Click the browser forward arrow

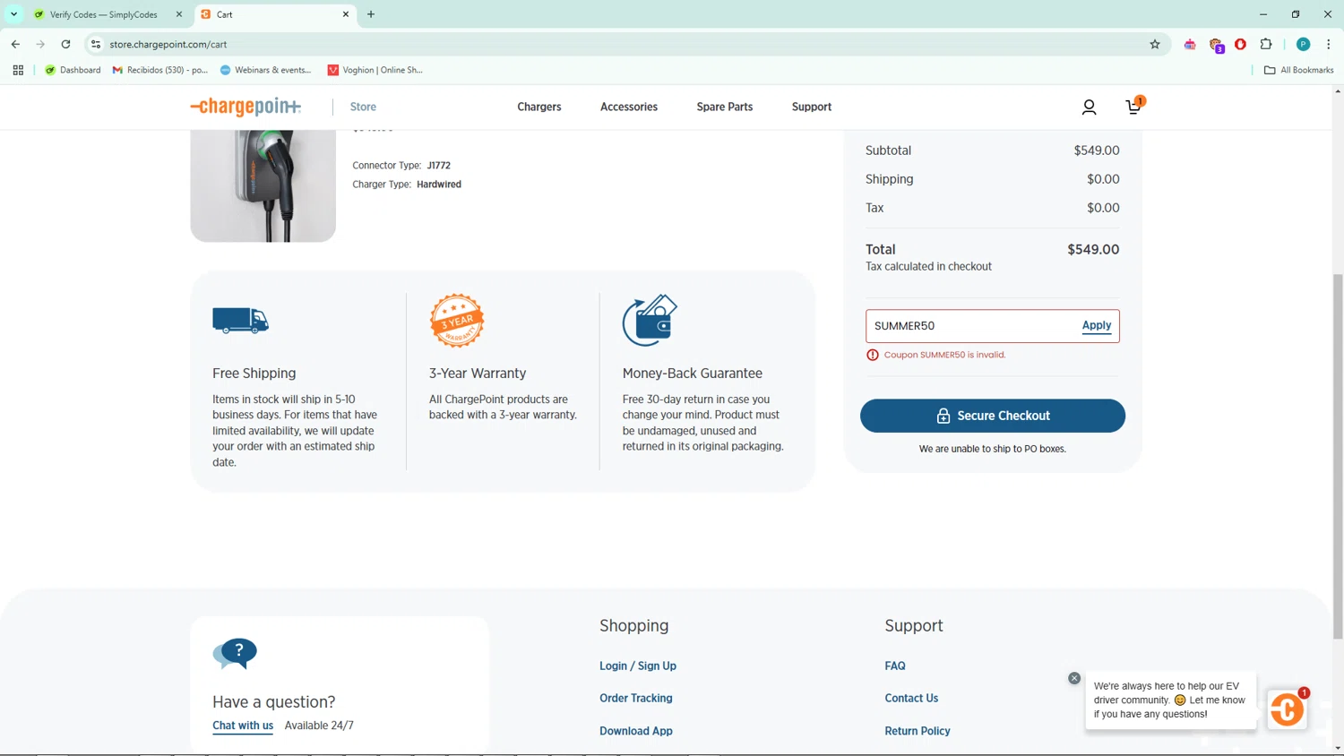(x=40, y=44)
